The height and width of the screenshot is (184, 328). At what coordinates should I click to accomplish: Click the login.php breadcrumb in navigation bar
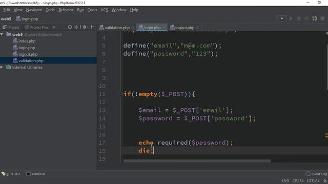coord(27,19)
